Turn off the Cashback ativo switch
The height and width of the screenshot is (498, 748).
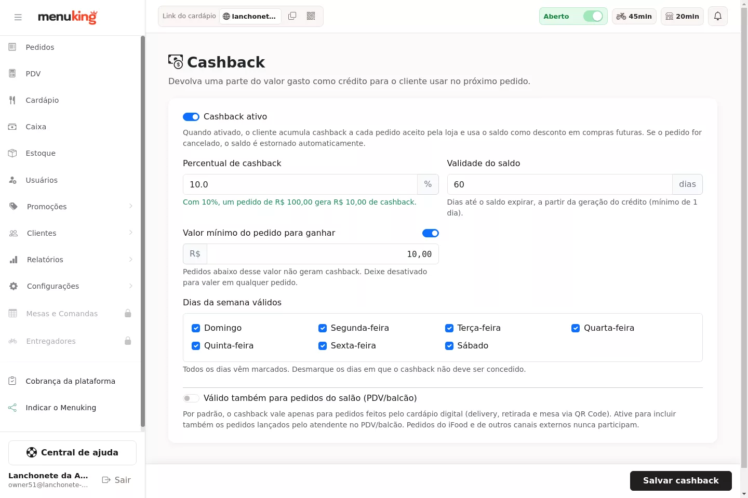pos(191,117)
